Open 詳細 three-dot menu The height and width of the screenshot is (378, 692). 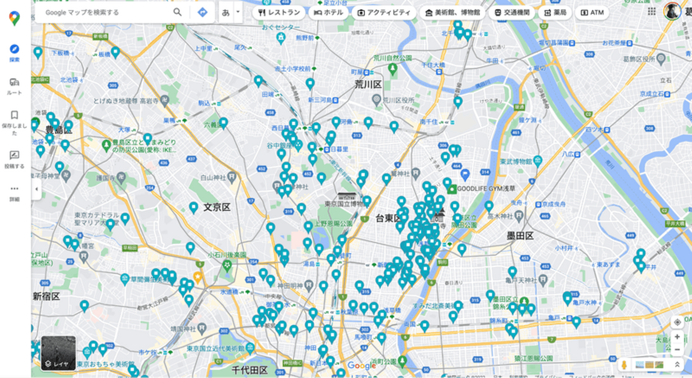[14, 193]
